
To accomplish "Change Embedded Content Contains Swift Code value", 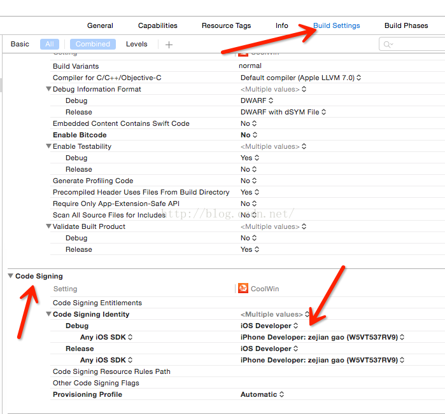I will coord(248,123).
